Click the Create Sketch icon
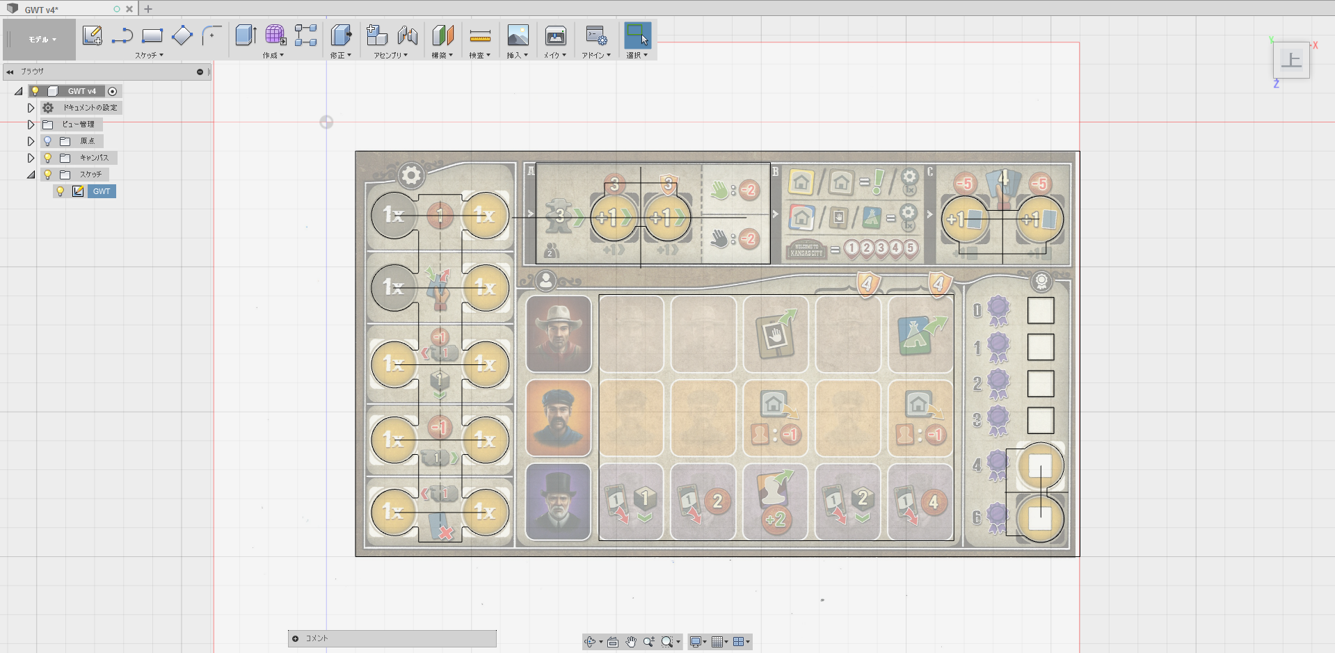This screenshot has height=653, width=1335. click(x=92, y=35)
